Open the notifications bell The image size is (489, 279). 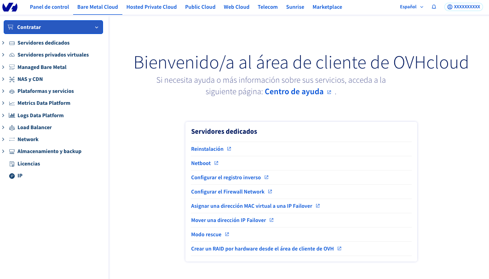tap(433, 7)
